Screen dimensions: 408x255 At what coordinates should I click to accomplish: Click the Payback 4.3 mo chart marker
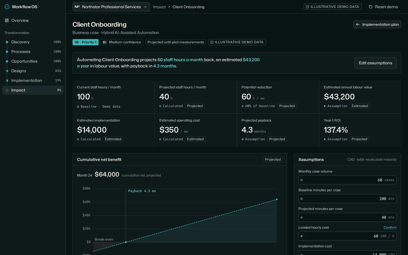142,191
